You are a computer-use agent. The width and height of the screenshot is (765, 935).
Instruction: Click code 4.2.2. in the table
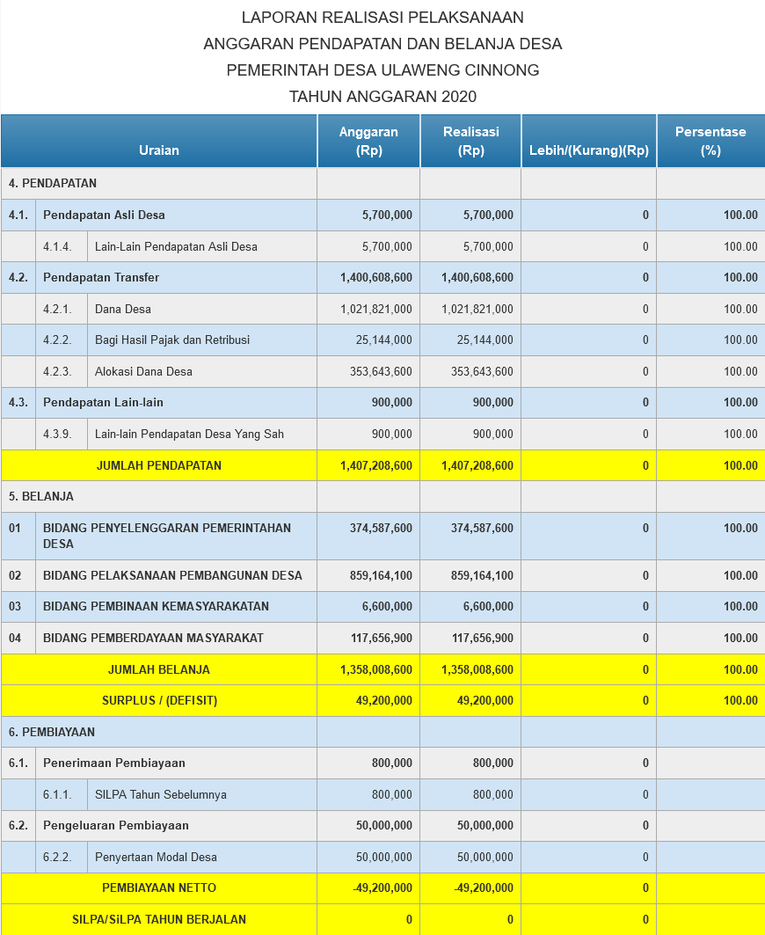pos(57,340)
